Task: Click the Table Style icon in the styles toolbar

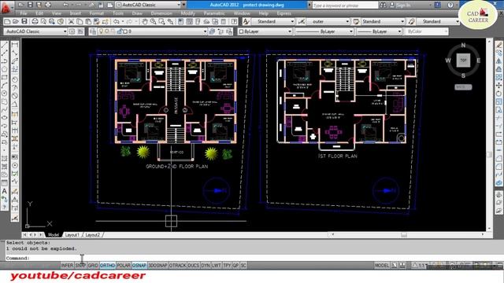Action: pyautogui.click(x=356, y=21)
